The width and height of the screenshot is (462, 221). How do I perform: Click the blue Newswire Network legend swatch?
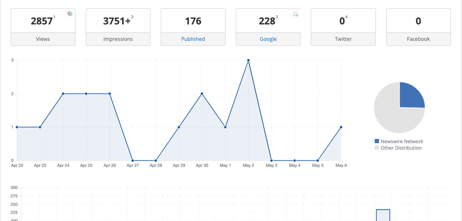tap(377, 142)
